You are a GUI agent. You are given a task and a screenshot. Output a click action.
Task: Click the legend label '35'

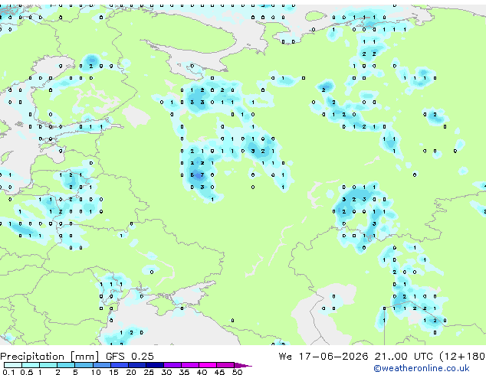pos(184,372)
